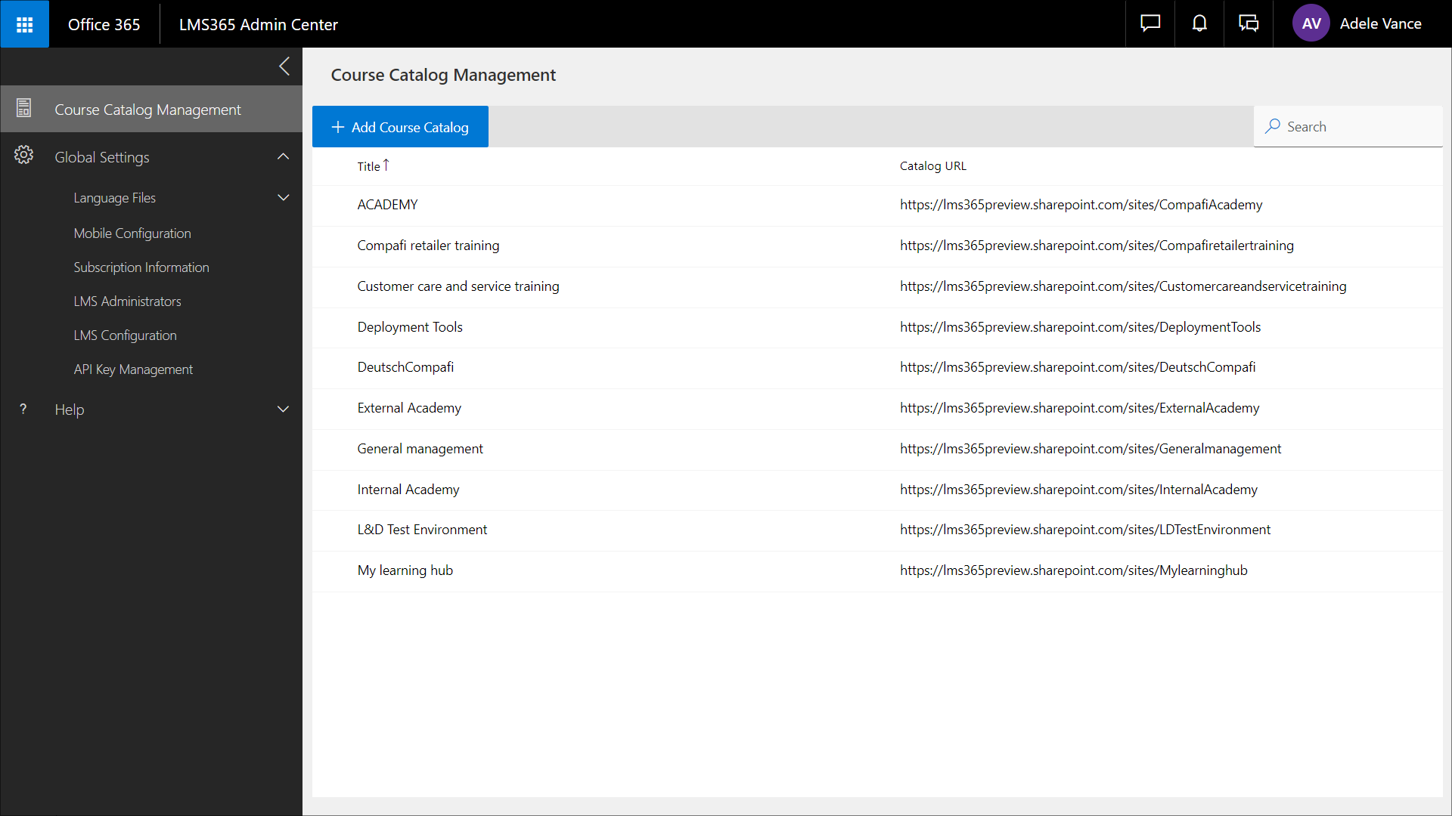Viewport: 1452px width, 816px height.
Task: Select the External Academy catalog row
Action: click(409, 408)
